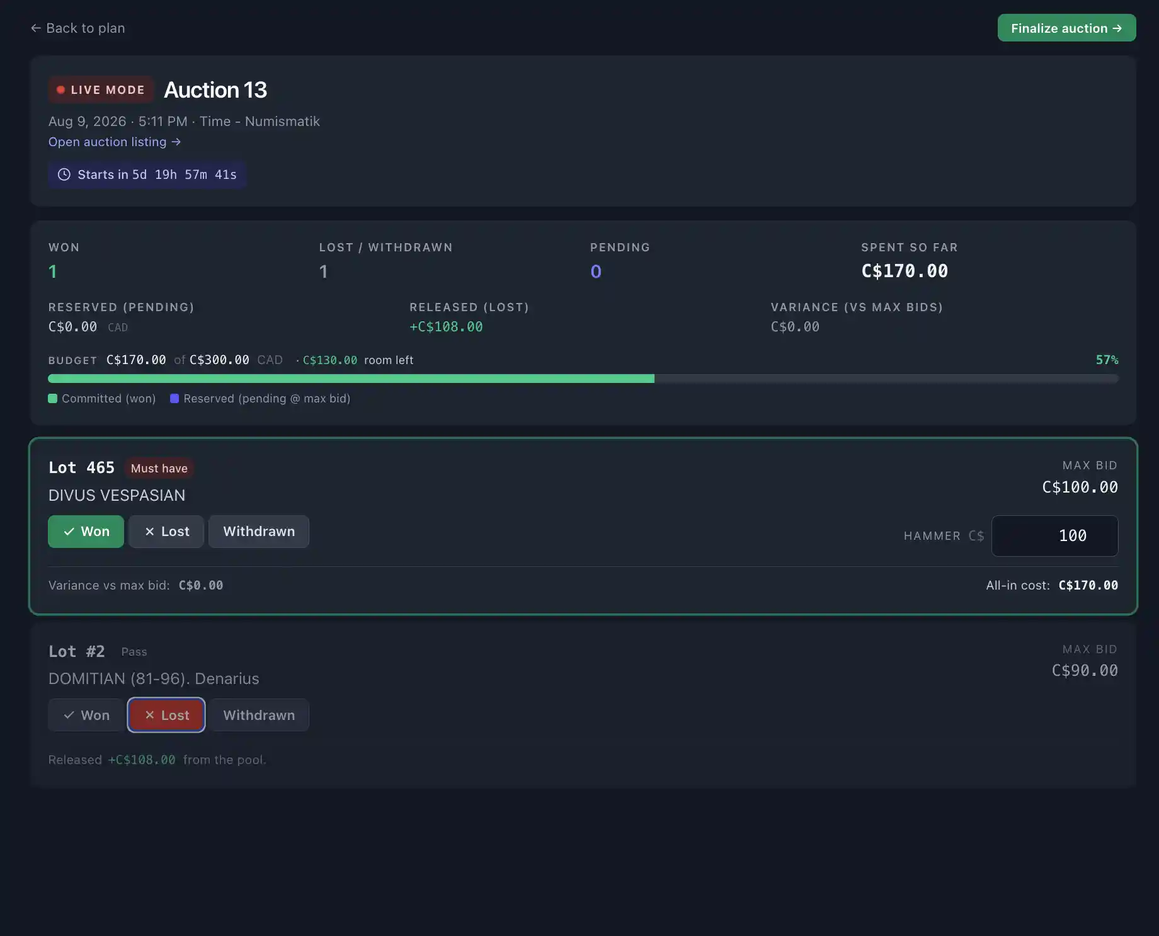Click the clock icon in countdown badge
Viewport: 1159px width, 936px height.
tap(64, 174)
